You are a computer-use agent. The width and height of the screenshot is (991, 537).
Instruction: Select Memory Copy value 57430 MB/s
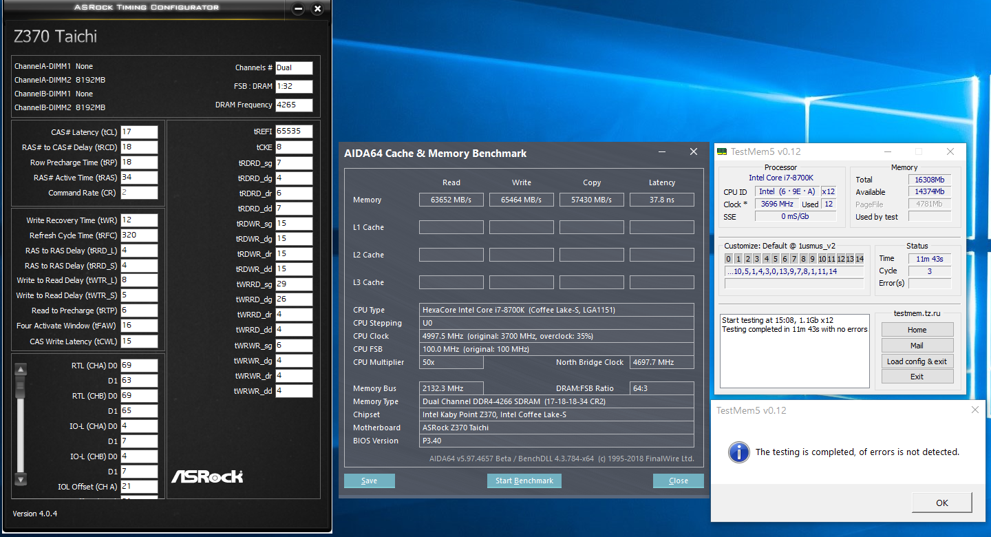pyautogui.click(x=592, y=200)
